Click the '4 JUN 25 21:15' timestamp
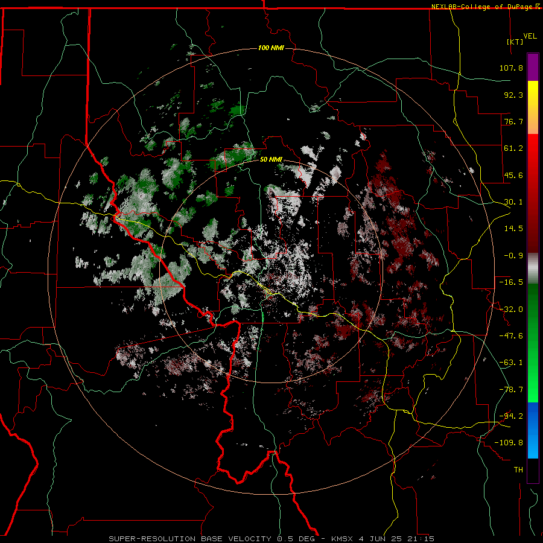Image resolution: width=543 pixels, height=543 pixels. pos(396,539)
